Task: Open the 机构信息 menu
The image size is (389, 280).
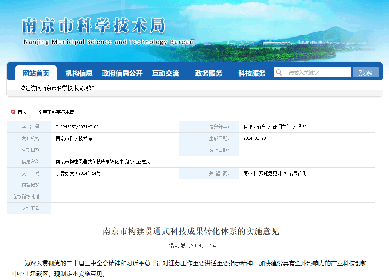Action: pyautogui.click(x=79, y=73)
